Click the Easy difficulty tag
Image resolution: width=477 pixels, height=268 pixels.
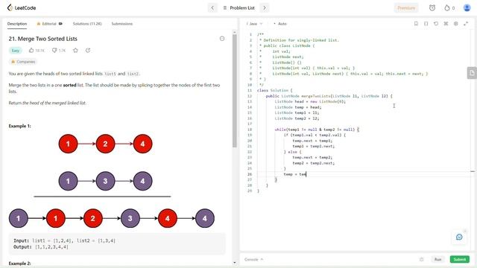(15, 51)
